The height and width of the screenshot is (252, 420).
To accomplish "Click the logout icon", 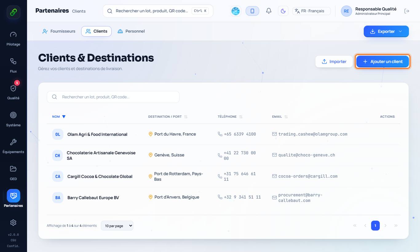I will (407, 11).
